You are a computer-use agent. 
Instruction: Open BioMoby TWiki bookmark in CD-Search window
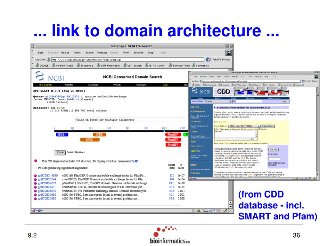[179, 65]
